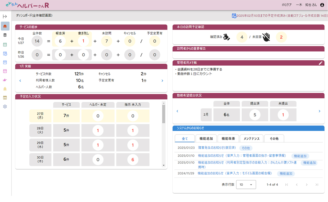
Task: Click the 2025年02月10日までの予定作成済み text
Action: click(261, 16)
